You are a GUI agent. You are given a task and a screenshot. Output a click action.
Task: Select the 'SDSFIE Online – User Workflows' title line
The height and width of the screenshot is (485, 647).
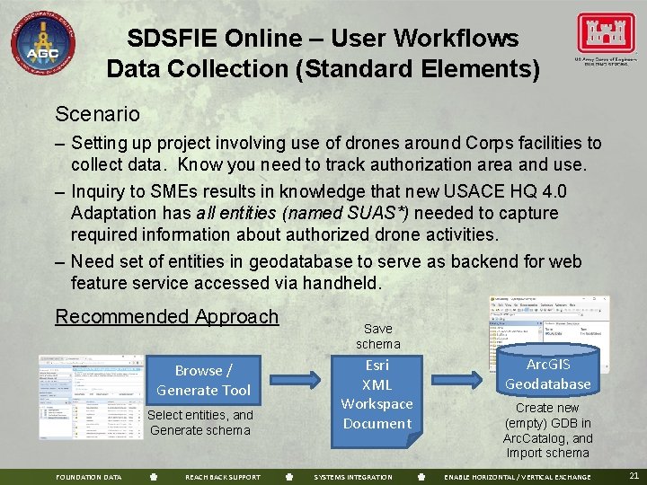click(x=323, y=38)
